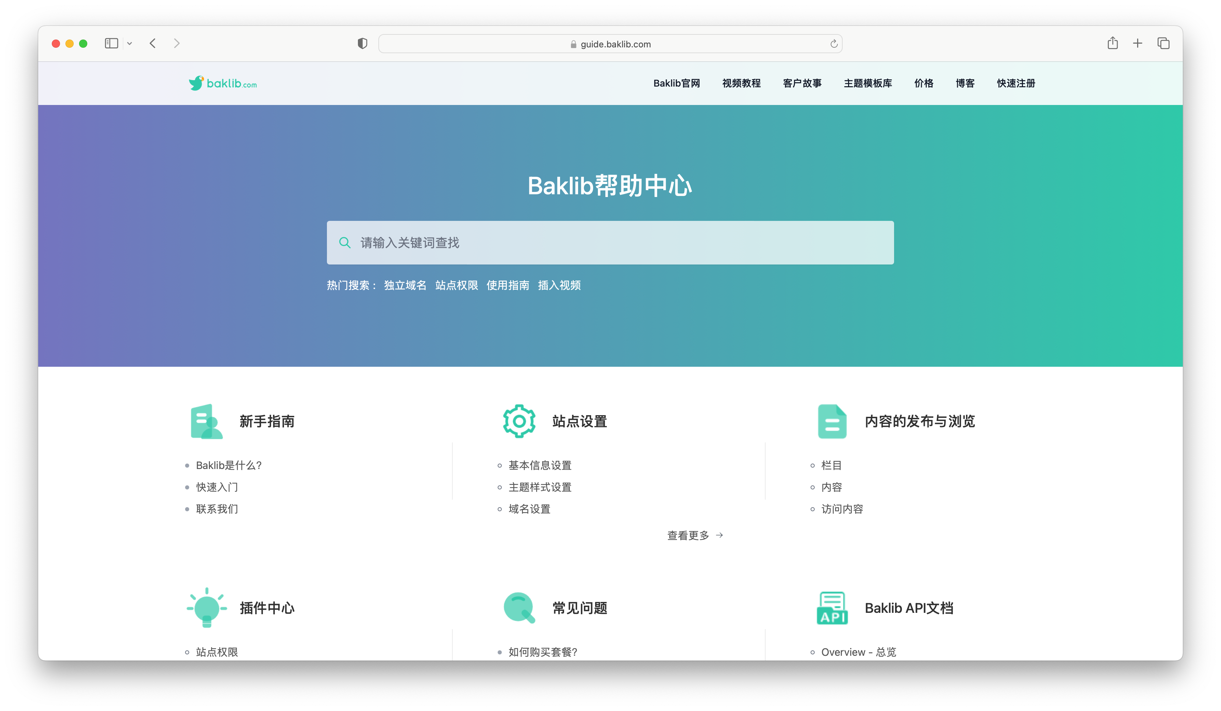1221x711 pixels.
Task: Open article 如何购买套餐?
Action: tap(543, 652)
